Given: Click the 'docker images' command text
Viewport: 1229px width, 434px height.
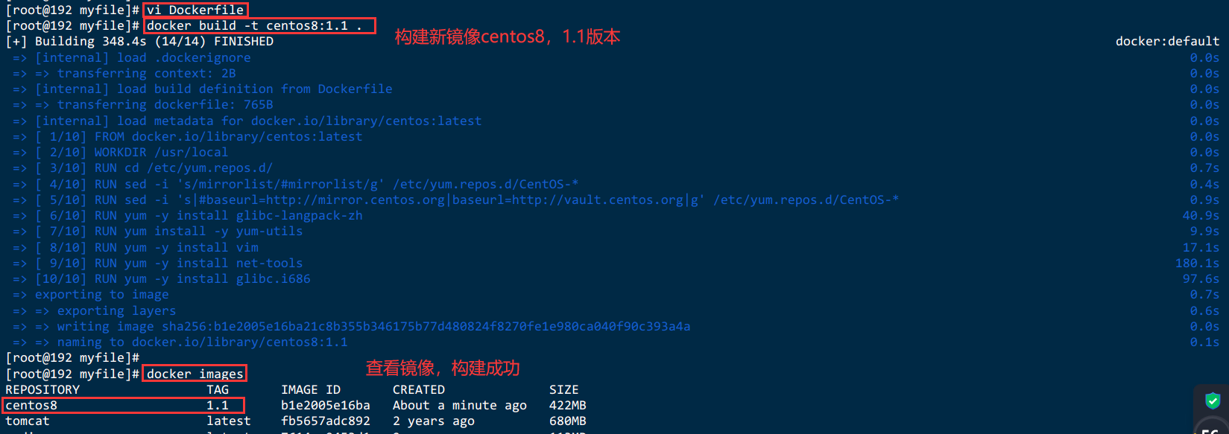Looking at the screenshot, I should point(195,374).
